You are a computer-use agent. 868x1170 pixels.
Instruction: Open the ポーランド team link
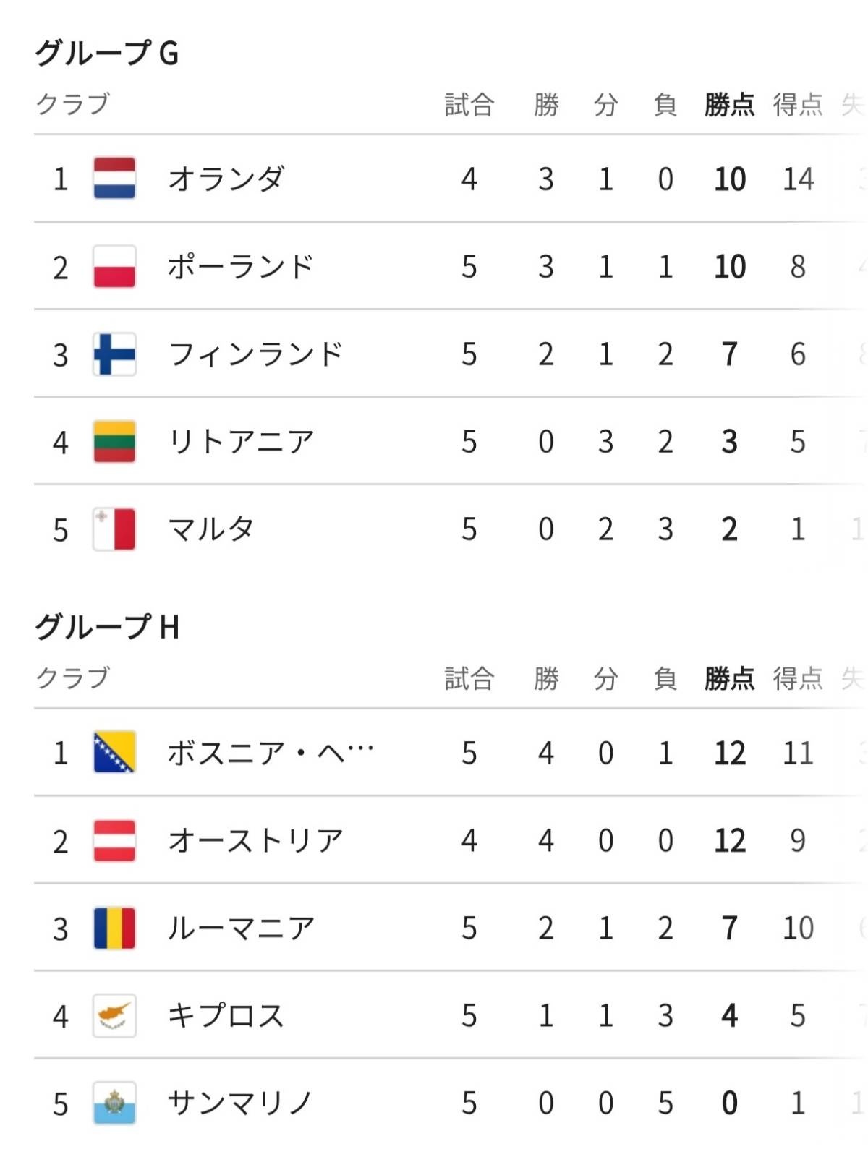pyautogui.click(x=240, y=267)
